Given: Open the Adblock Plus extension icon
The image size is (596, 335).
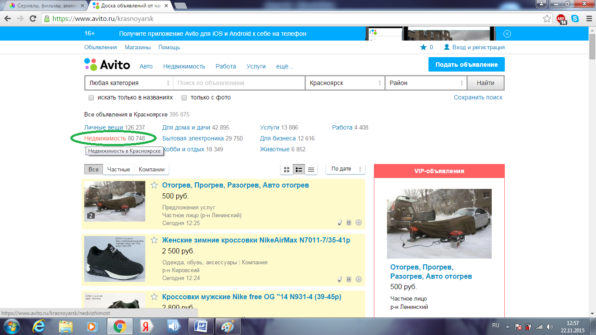Looking at the screenshot, I should click(x=561, y=19).
